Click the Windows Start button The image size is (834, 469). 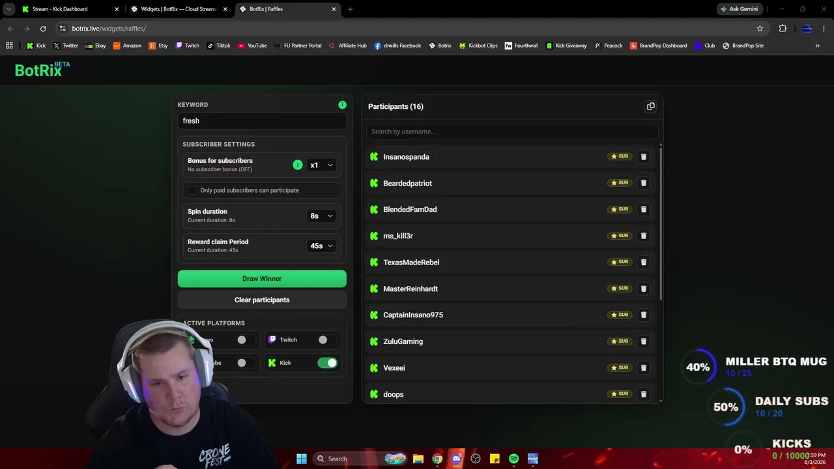click(x=302, y=459)
